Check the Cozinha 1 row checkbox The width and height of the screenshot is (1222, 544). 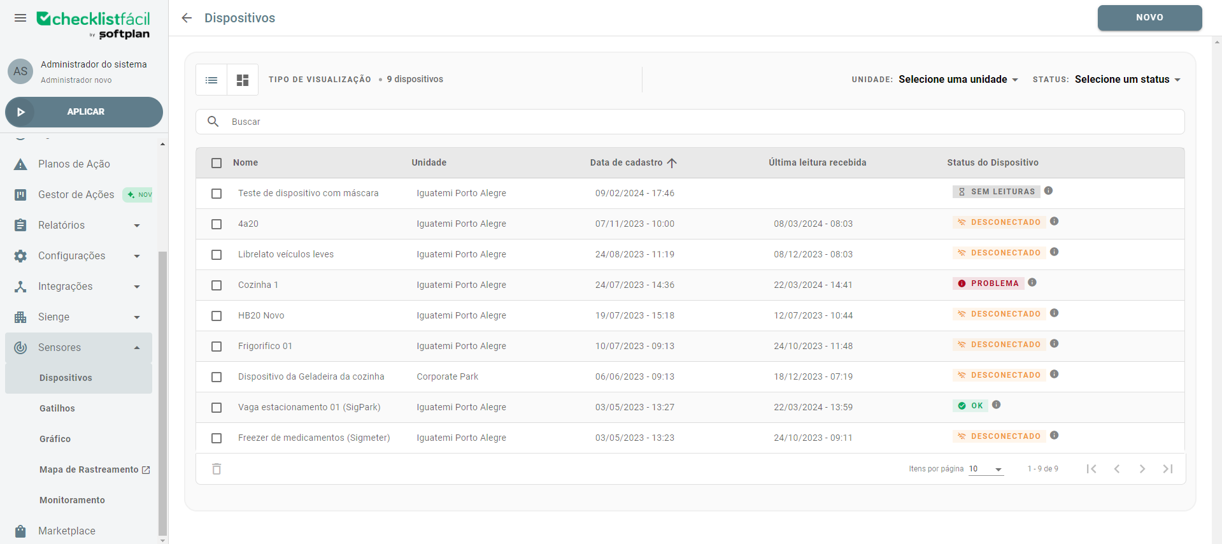[x=217, y=285]
